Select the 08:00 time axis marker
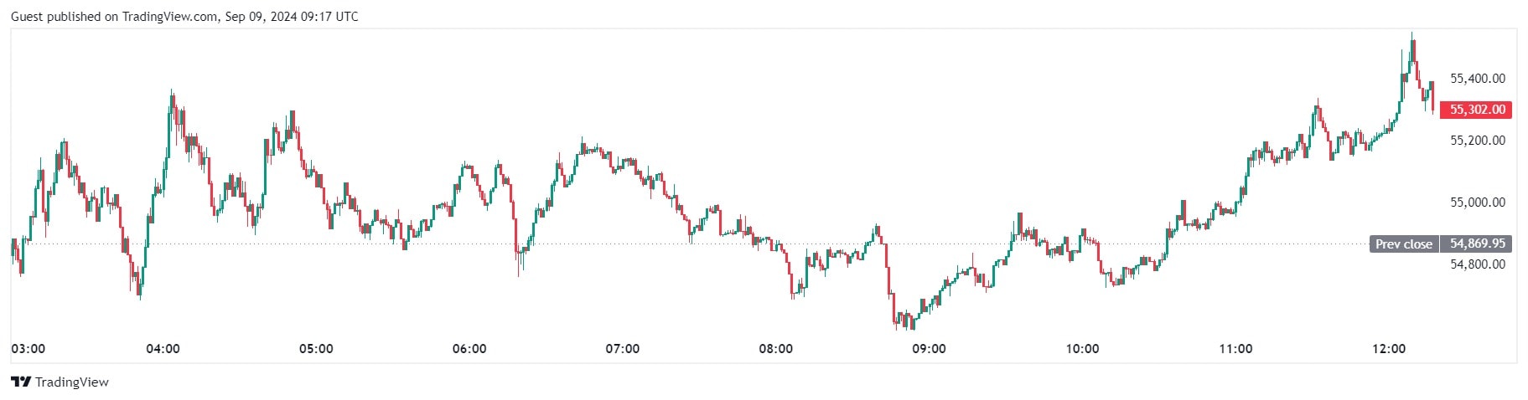The image size is (1528, 400). tap(776, 349)
